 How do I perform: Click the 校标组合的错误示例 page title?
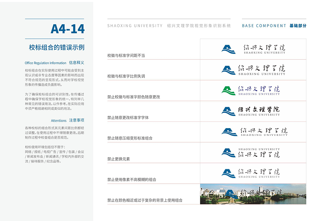(x=57, y=47)
